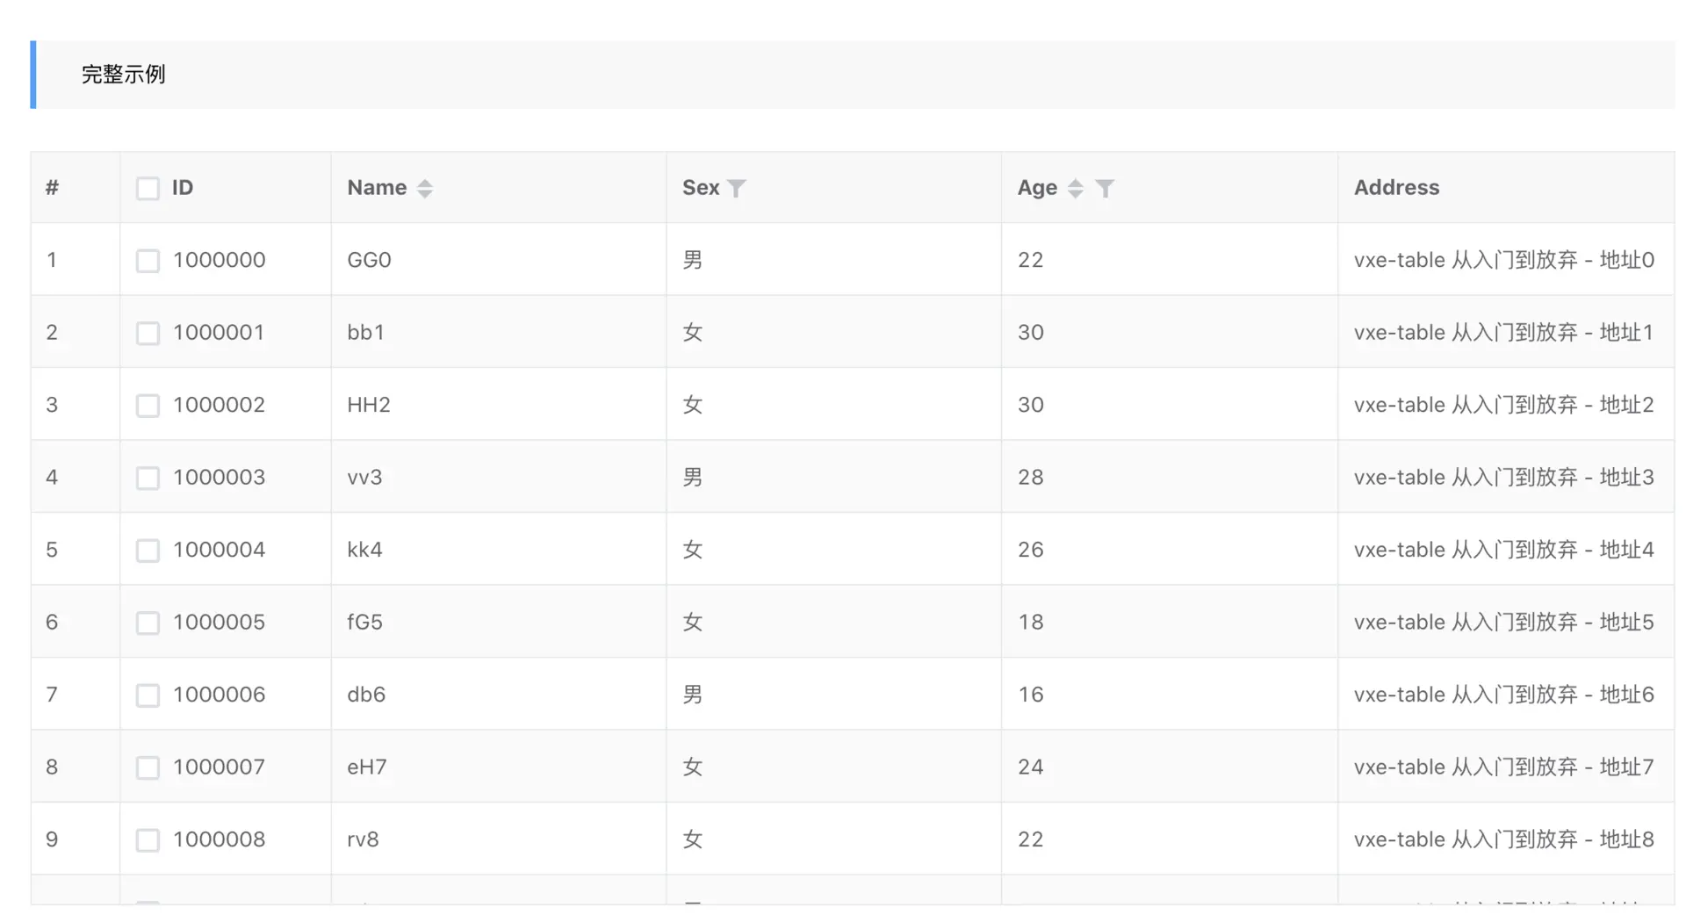Enable checkbox beside ID 1000003
Image resolution: width=1686 pixels, height=922 pixels.
[x=148, y=478]
